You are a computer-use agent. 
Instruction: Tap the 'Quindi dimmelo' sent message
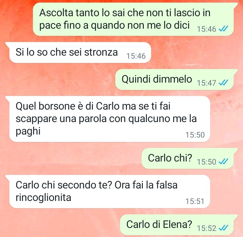(x=177, y=80)
